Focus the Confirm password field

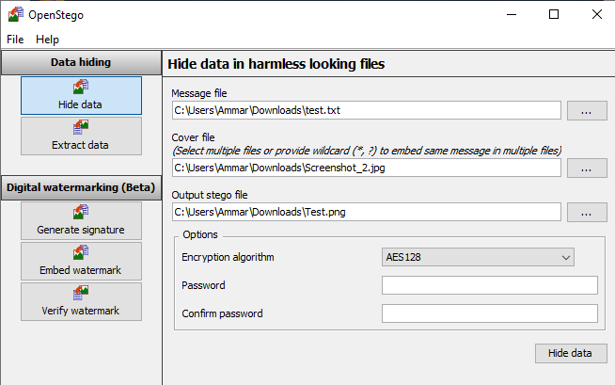coord(490,313)
